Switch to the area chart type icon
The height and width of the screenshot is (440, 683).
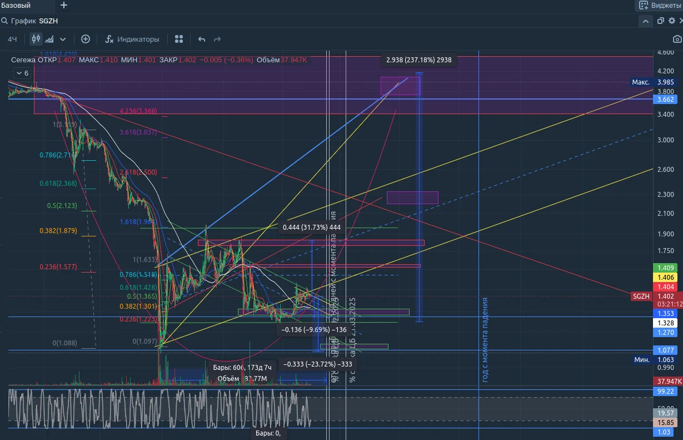coord(49,39)
